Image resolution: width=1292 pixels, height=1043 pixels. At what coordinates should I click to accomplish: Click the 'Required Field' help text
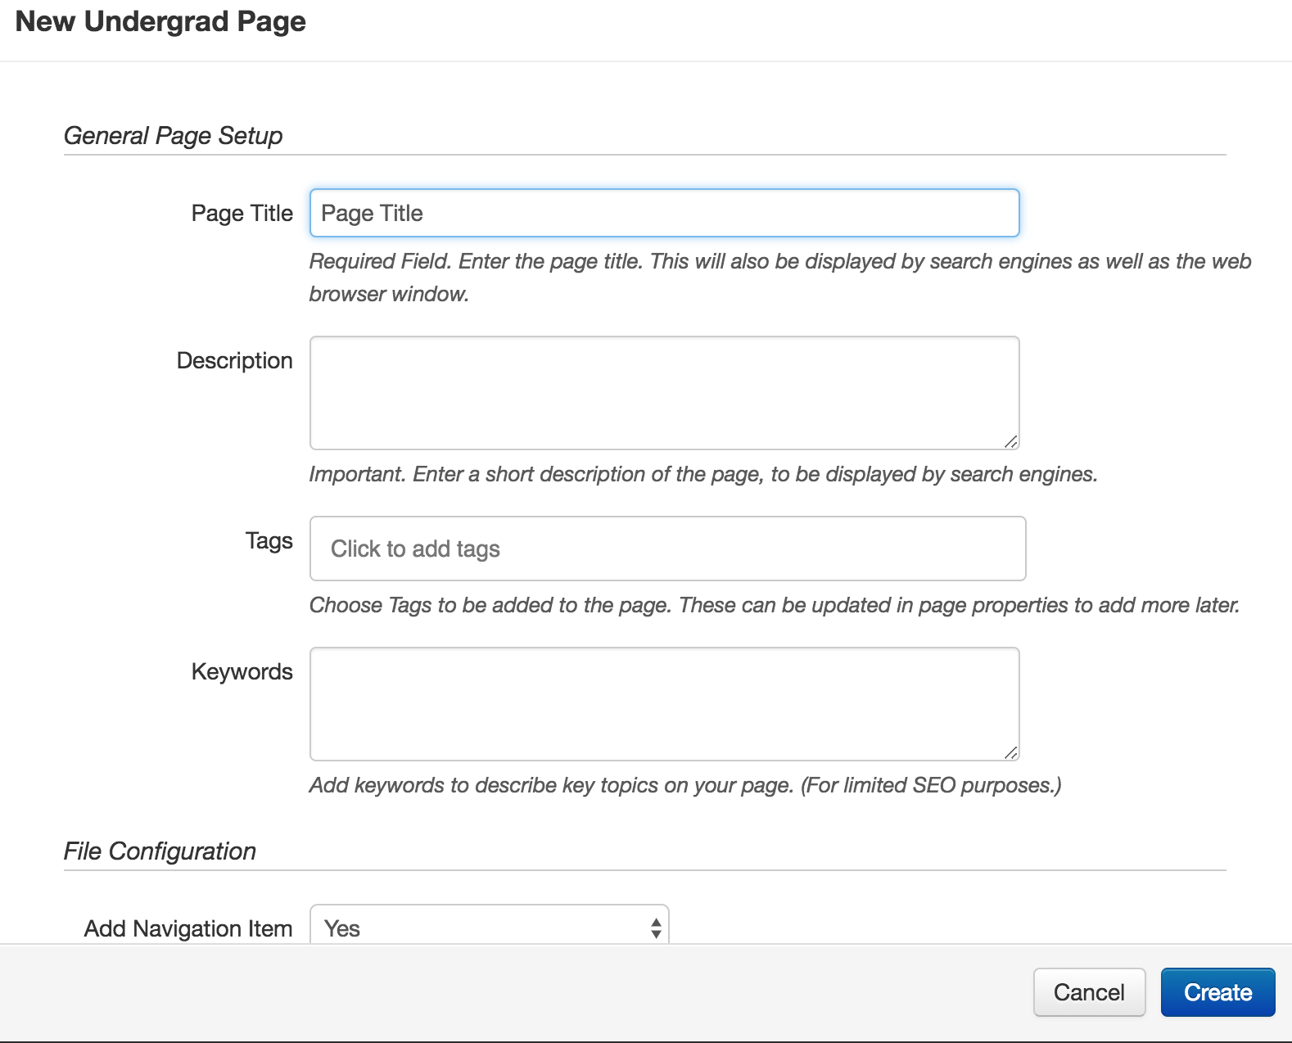779,261
